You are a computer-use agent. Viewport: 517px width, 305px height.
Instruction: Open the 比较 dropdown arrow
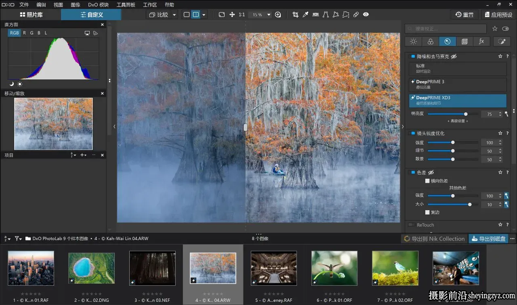coord(174,15)
